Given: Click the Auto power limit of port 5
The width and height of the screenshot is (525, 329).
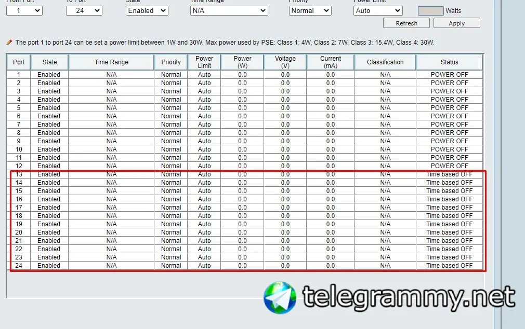Looking at the screenshot, I should [204, 108].
